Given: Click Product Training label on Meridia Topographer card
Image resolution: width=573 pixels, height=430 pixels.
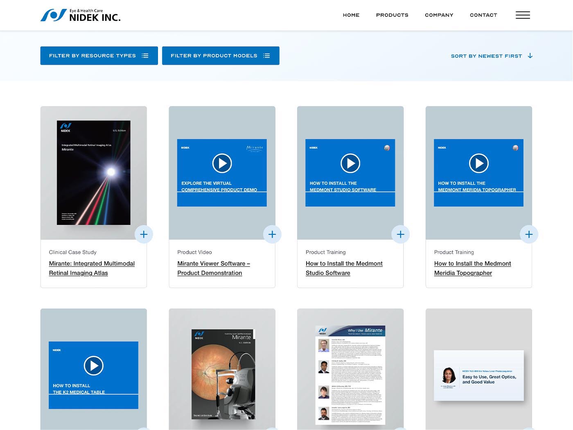Looking at the screenshot, I should coord(454,252).
